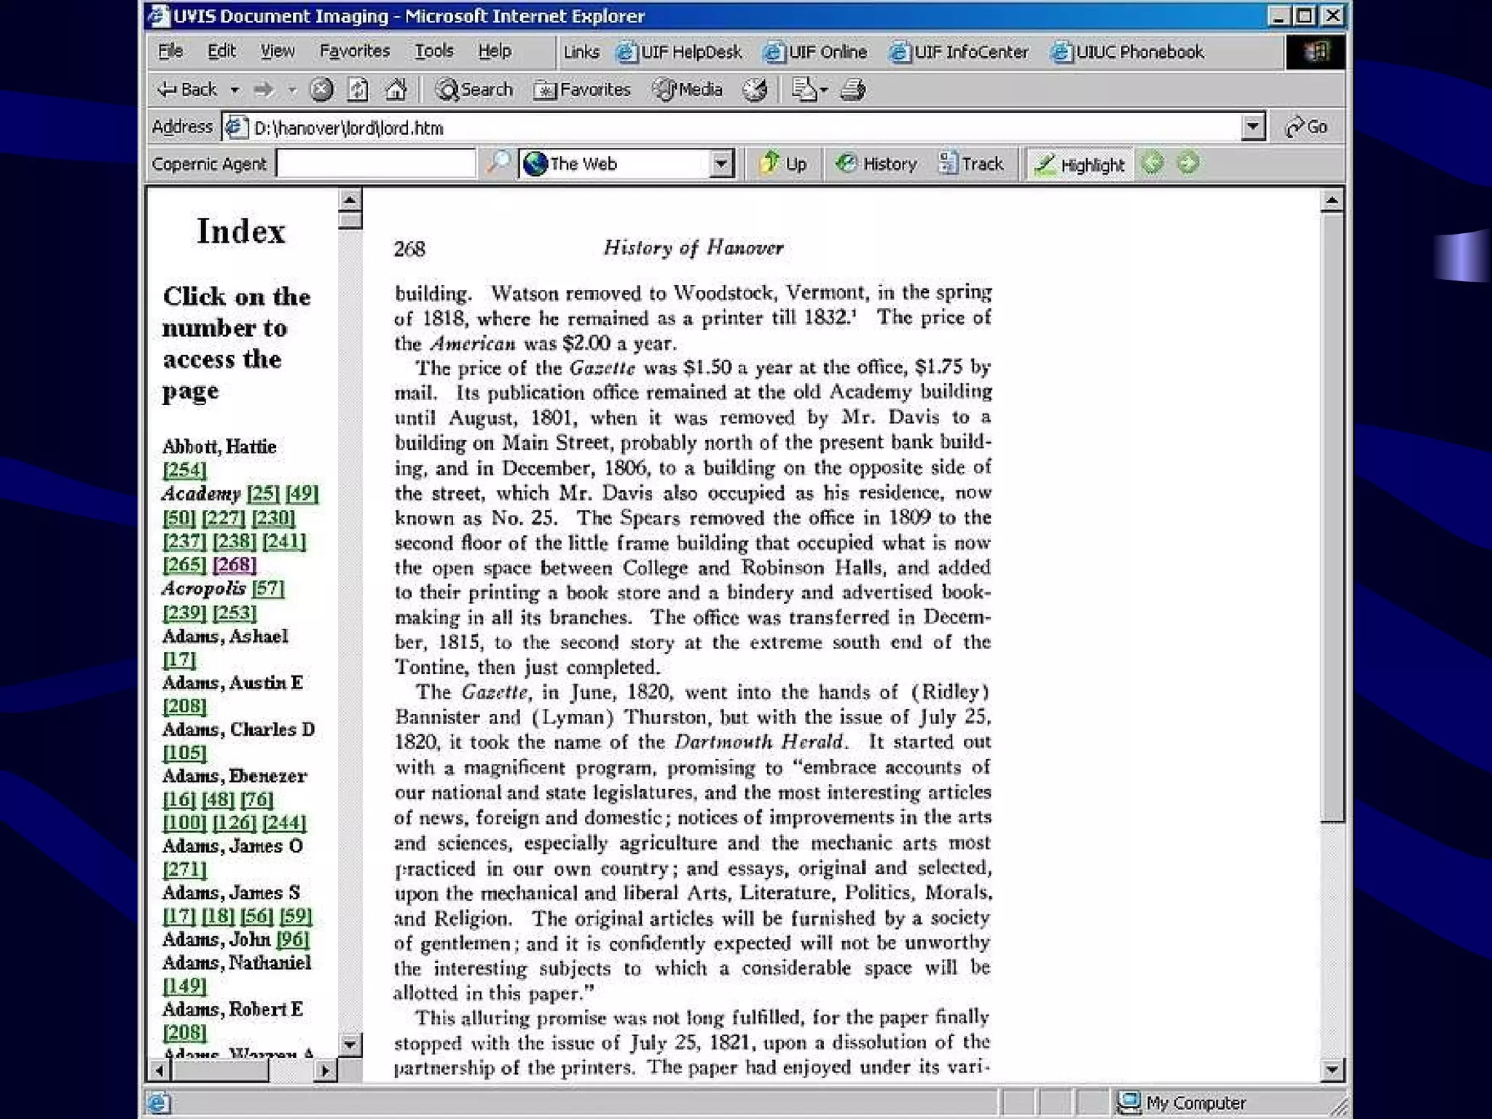Click the Copernic Agent magnifier search icon
This screenshot has width=1492, height=1119.
(498, 162)
